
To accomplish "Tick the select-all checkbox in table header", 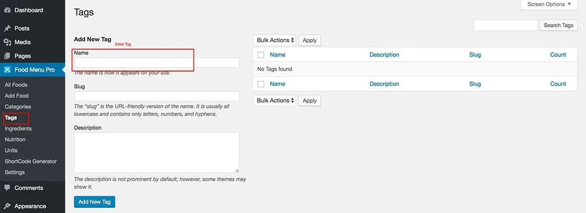I will pos(261,55).
